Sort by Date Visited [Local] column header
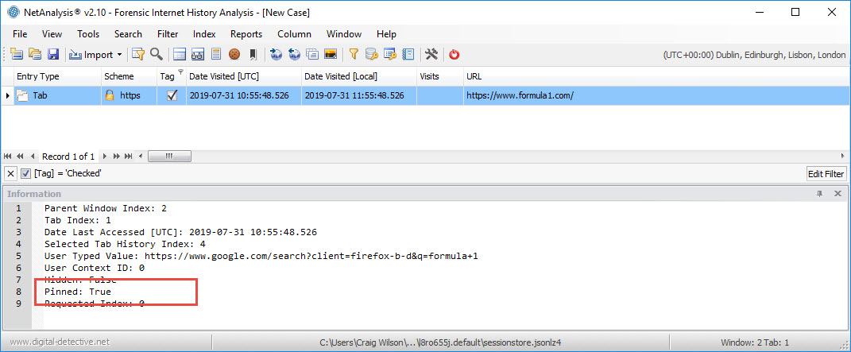Screen dimensions: 851x352 (358, 76)
